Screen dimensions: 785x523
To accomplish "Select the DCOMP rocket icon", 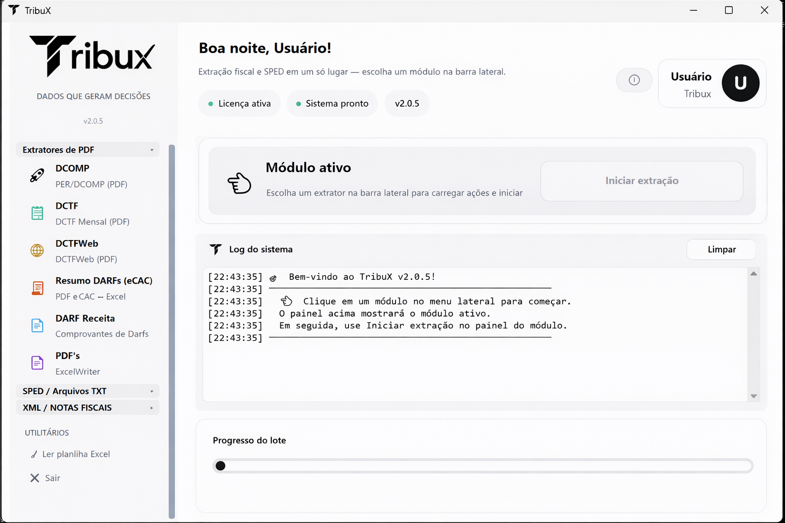I will tap(36, 176).
